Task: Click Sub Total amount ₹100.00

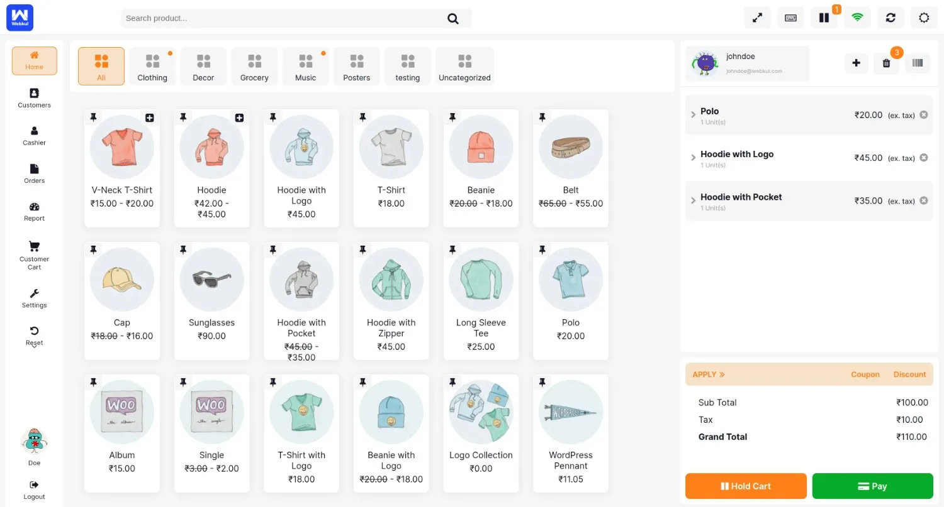Action: point(912,403)
